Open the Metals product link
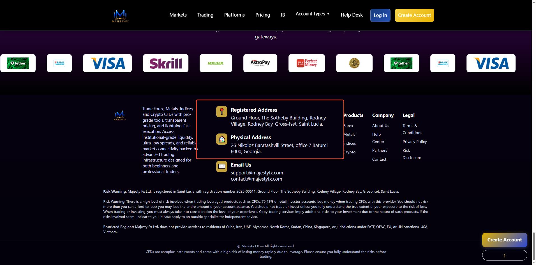Viewport: 536px width, 265px height. (x=350, y=134)
